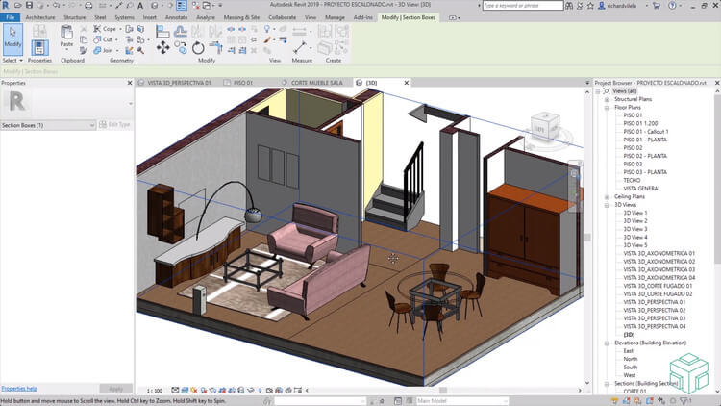
Task: Click the Join geometry button
Action: tap(102, 50)
